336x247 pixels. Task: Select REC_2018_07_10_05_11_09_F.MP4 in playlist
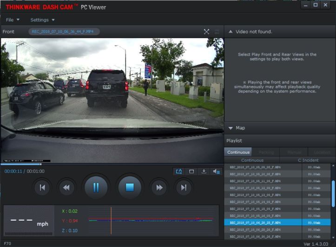[x=277, y=181]
